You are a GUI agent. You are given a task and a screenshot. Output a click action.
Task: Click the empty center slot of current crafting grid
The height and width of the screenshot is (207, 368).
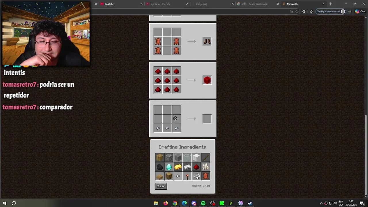167,119
